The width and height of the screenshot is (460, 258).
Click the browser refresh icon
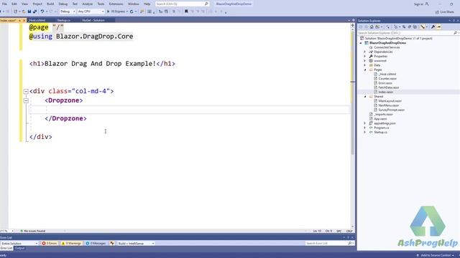point(132,11)
